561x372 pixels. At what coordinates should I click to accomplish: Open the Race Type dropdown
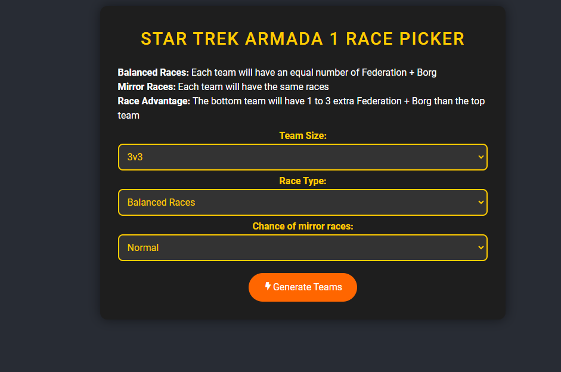click(x=303, y=203)
